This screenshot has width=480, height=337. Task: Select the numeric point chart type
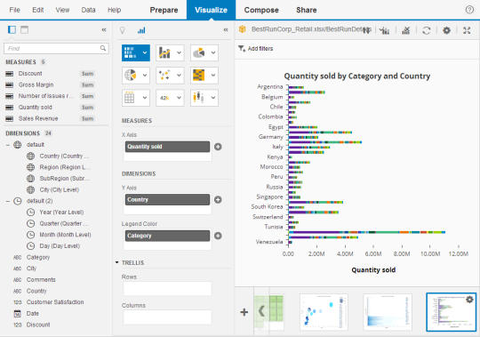coord(164,98)
